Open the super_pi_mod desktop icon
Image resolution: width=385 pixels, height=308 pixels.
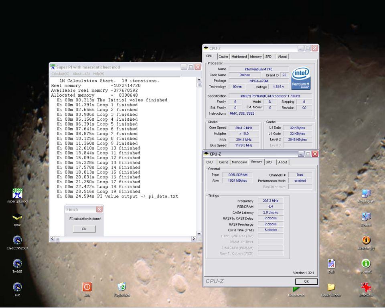(x=17, y=193)
